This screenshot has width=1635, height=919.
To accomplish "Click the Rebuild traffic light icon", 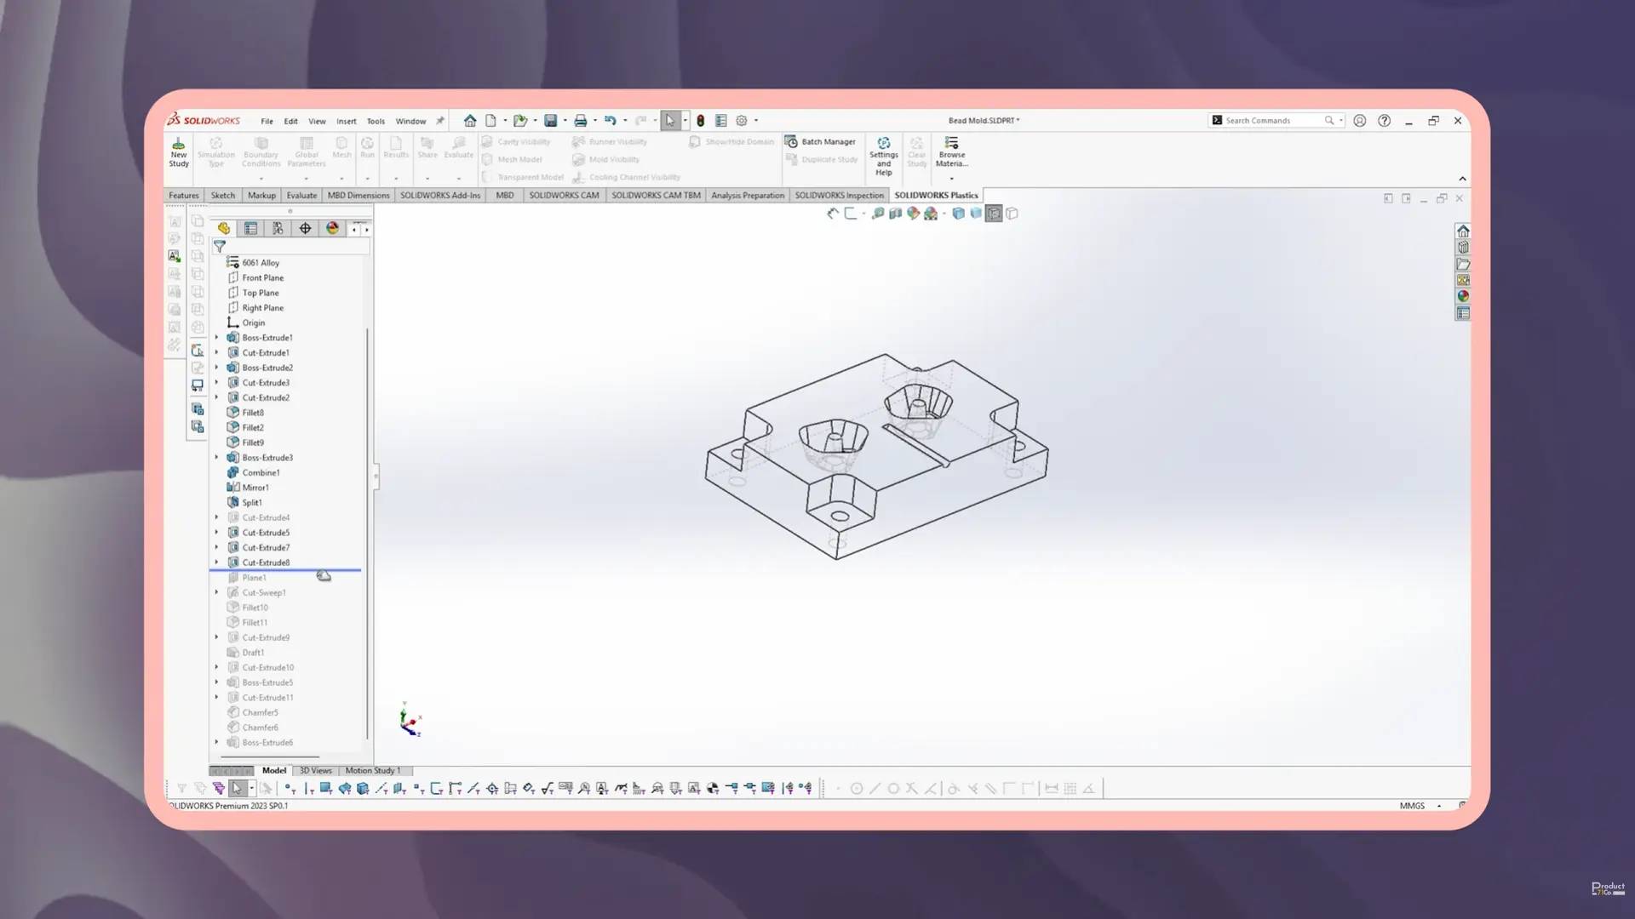I will click(701, 121).
